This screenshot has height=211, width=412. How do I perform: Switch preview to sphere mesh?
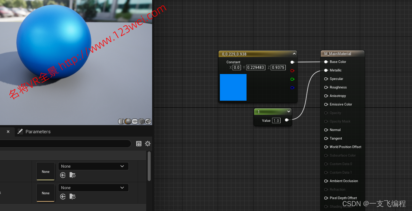pos(128,121)
